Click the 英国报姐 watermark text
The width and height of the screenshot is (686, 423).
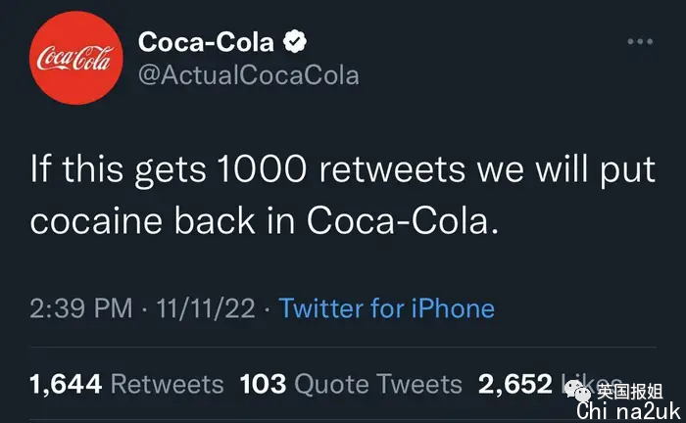[630, 391]
